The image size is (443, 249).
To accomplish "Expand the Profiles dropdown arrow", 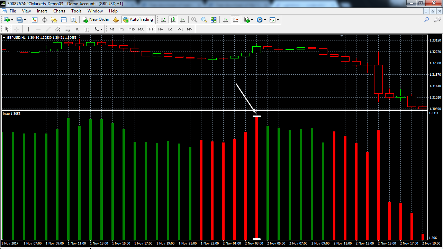I will [25, 20].
